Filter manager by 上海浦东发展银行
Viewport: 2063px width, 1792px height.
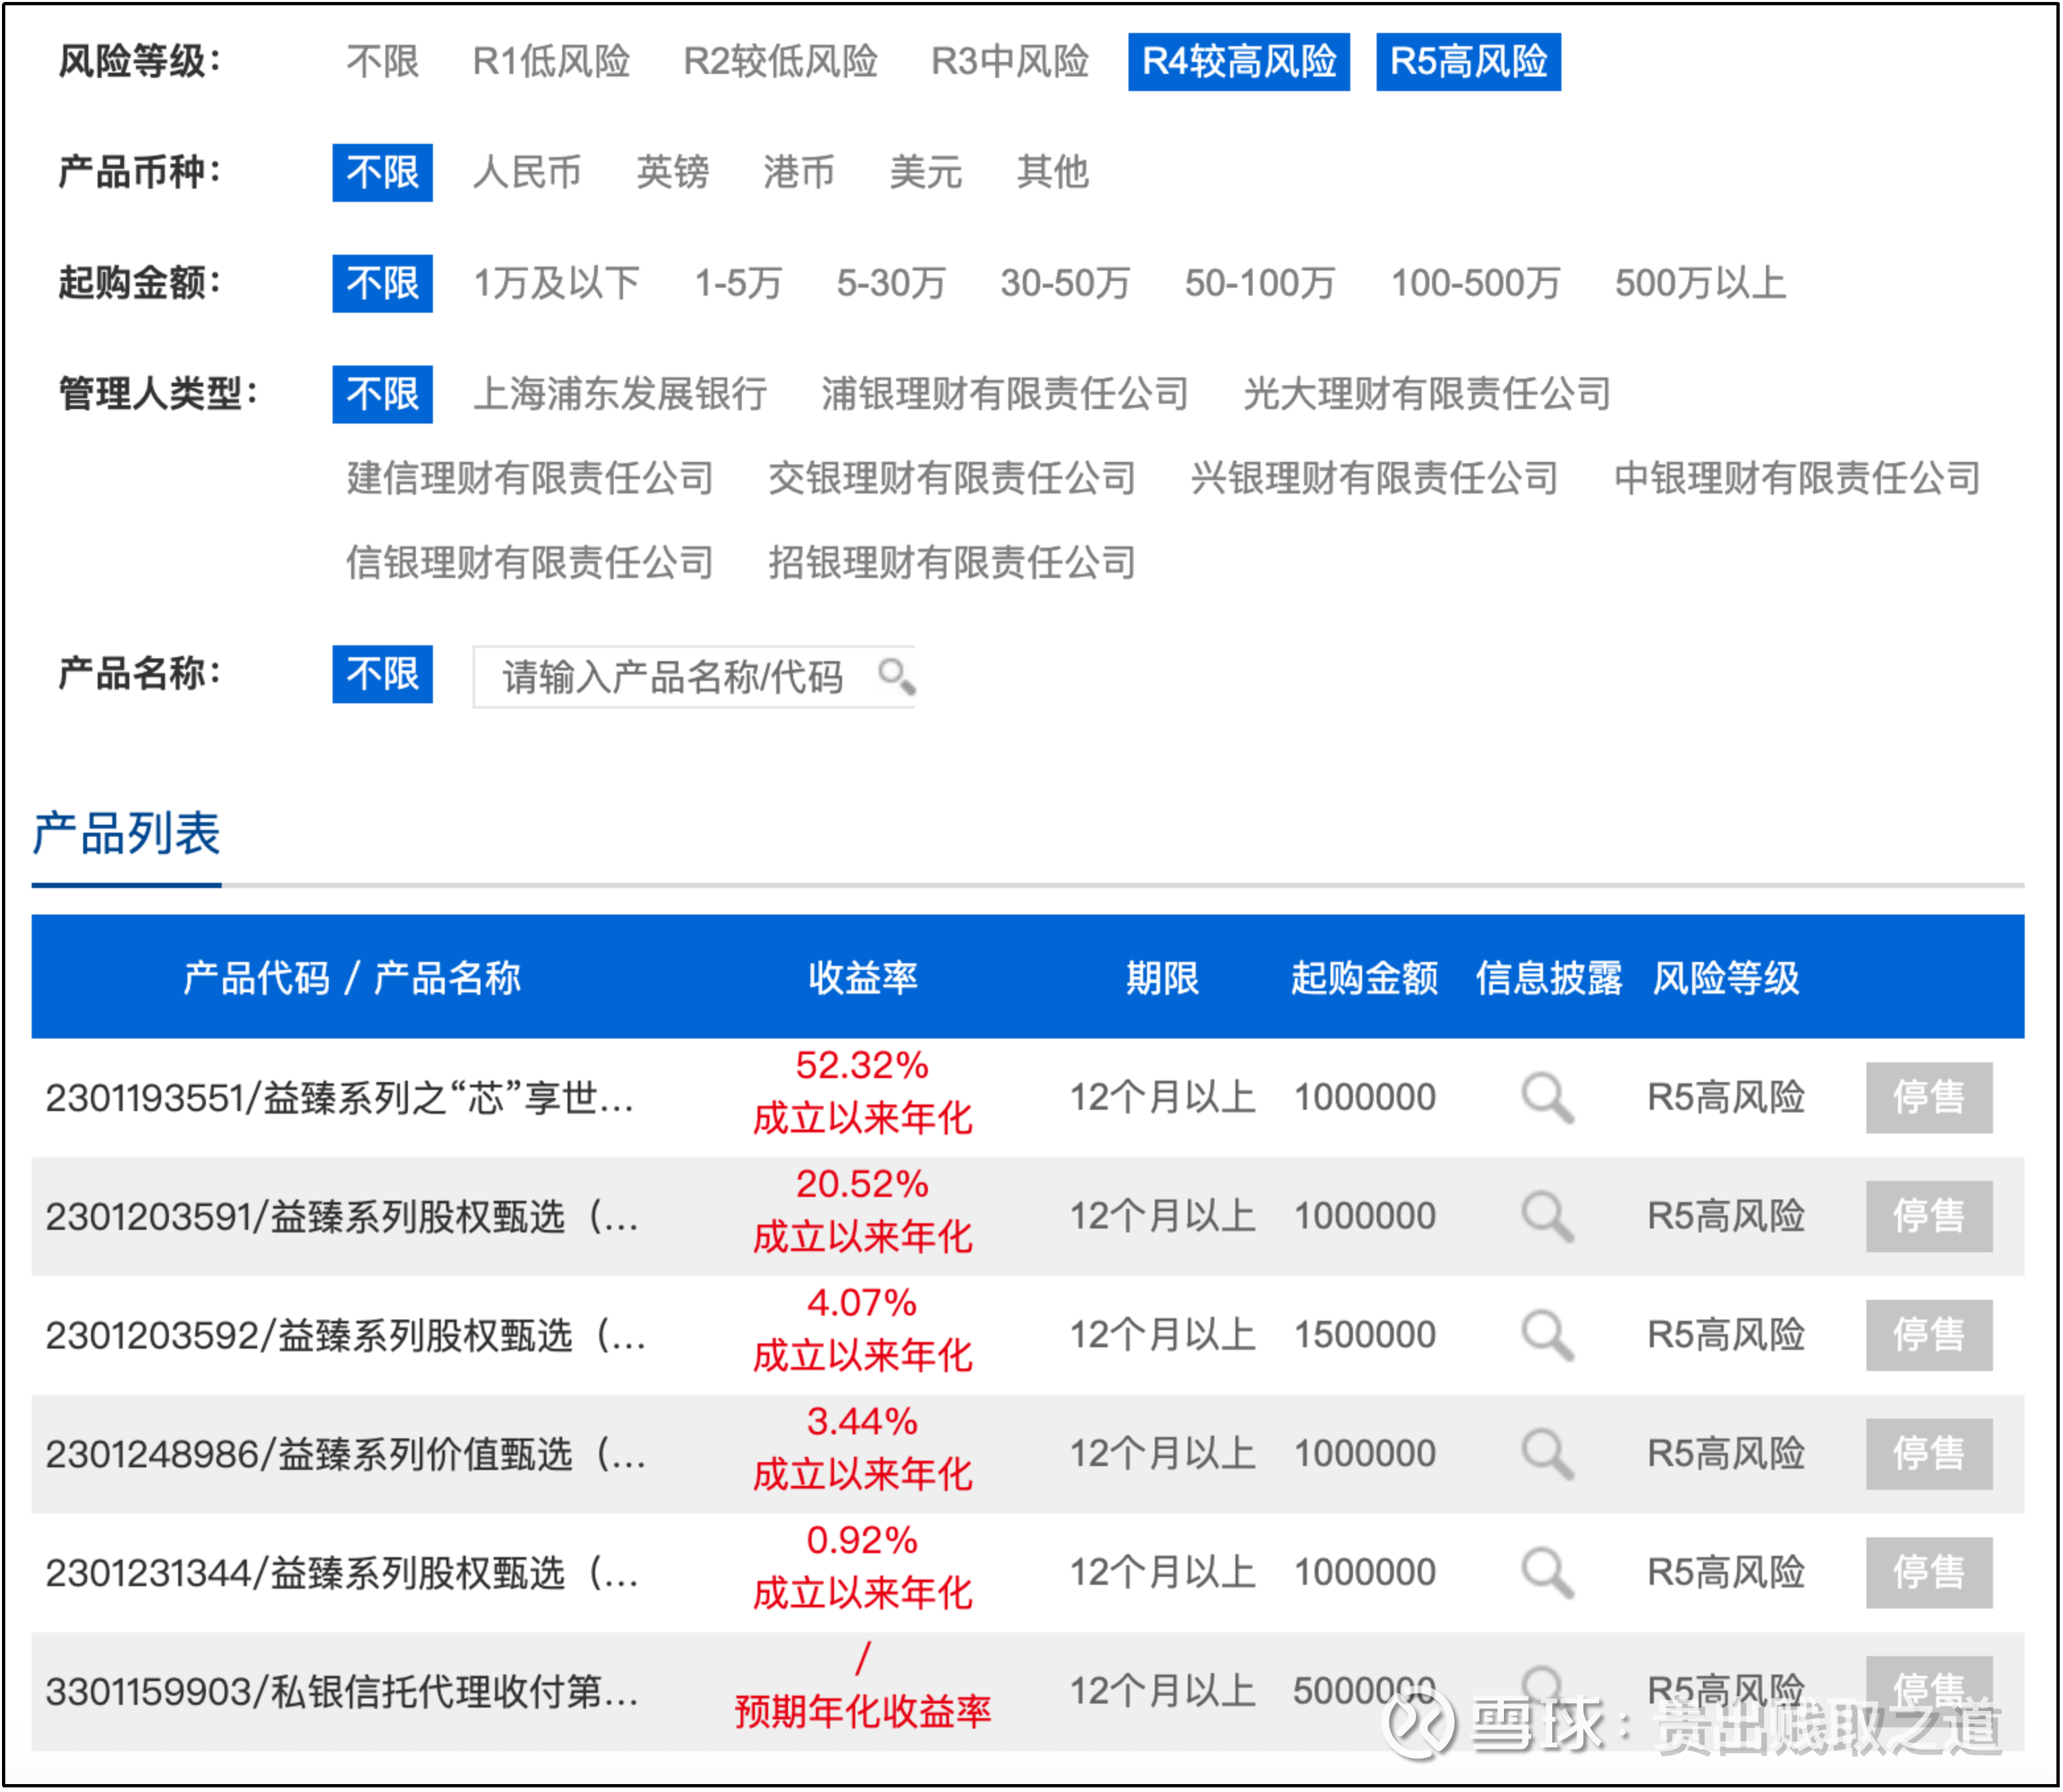(619, 394)
